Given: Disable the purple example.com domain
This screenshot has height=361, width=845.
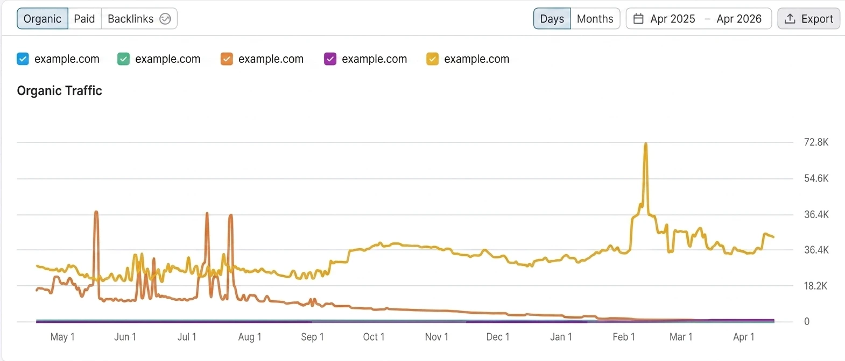Looking at the screenshot, I should pos(330,59).
